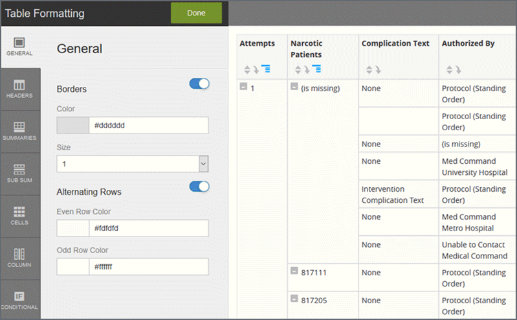Disable the Alternating Rows switch
This screenshot has height=320, width=517.
coord(199,187)
